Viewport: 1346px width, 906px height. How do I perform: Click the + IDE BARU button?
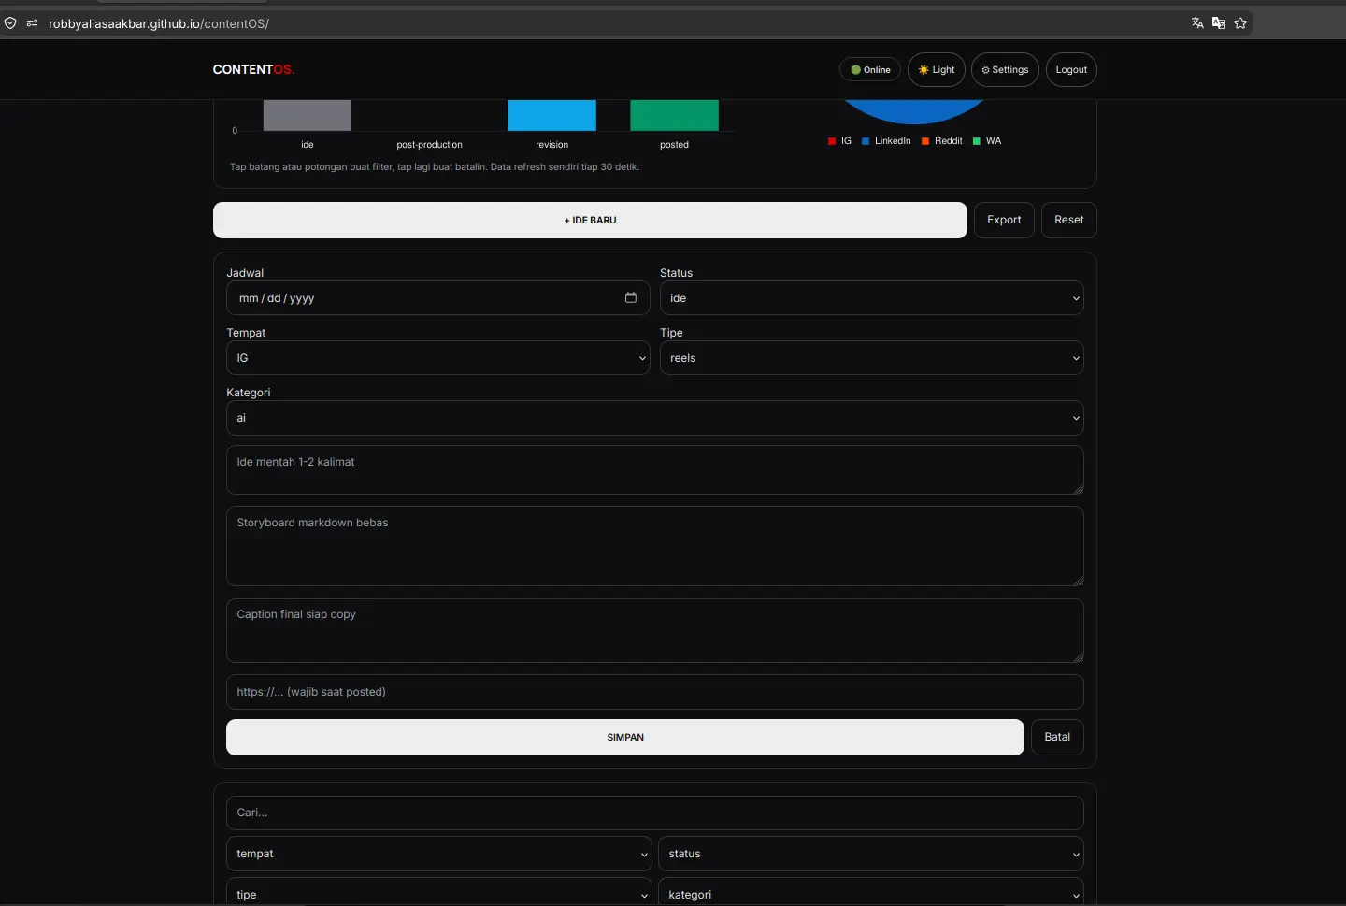click(x=590, y=221)
